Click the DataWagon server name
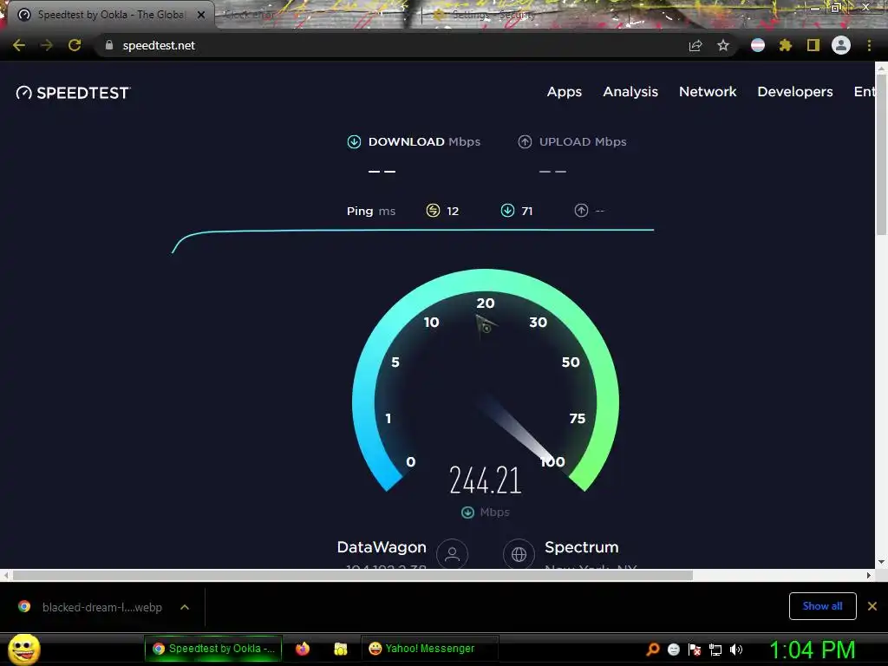This screenshot has height=666, width=888. click(x=382, y=547)
